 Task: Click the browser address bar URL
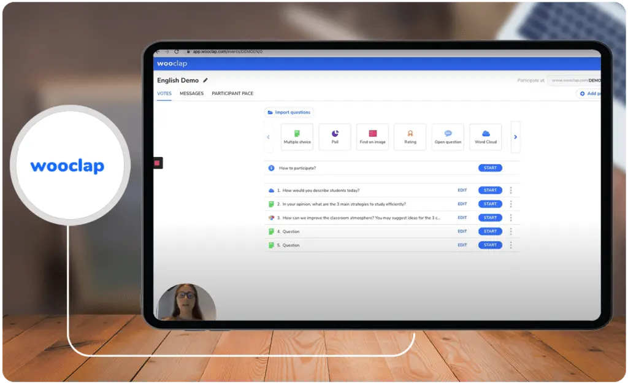pyautogui.click(x=228, y=52)
